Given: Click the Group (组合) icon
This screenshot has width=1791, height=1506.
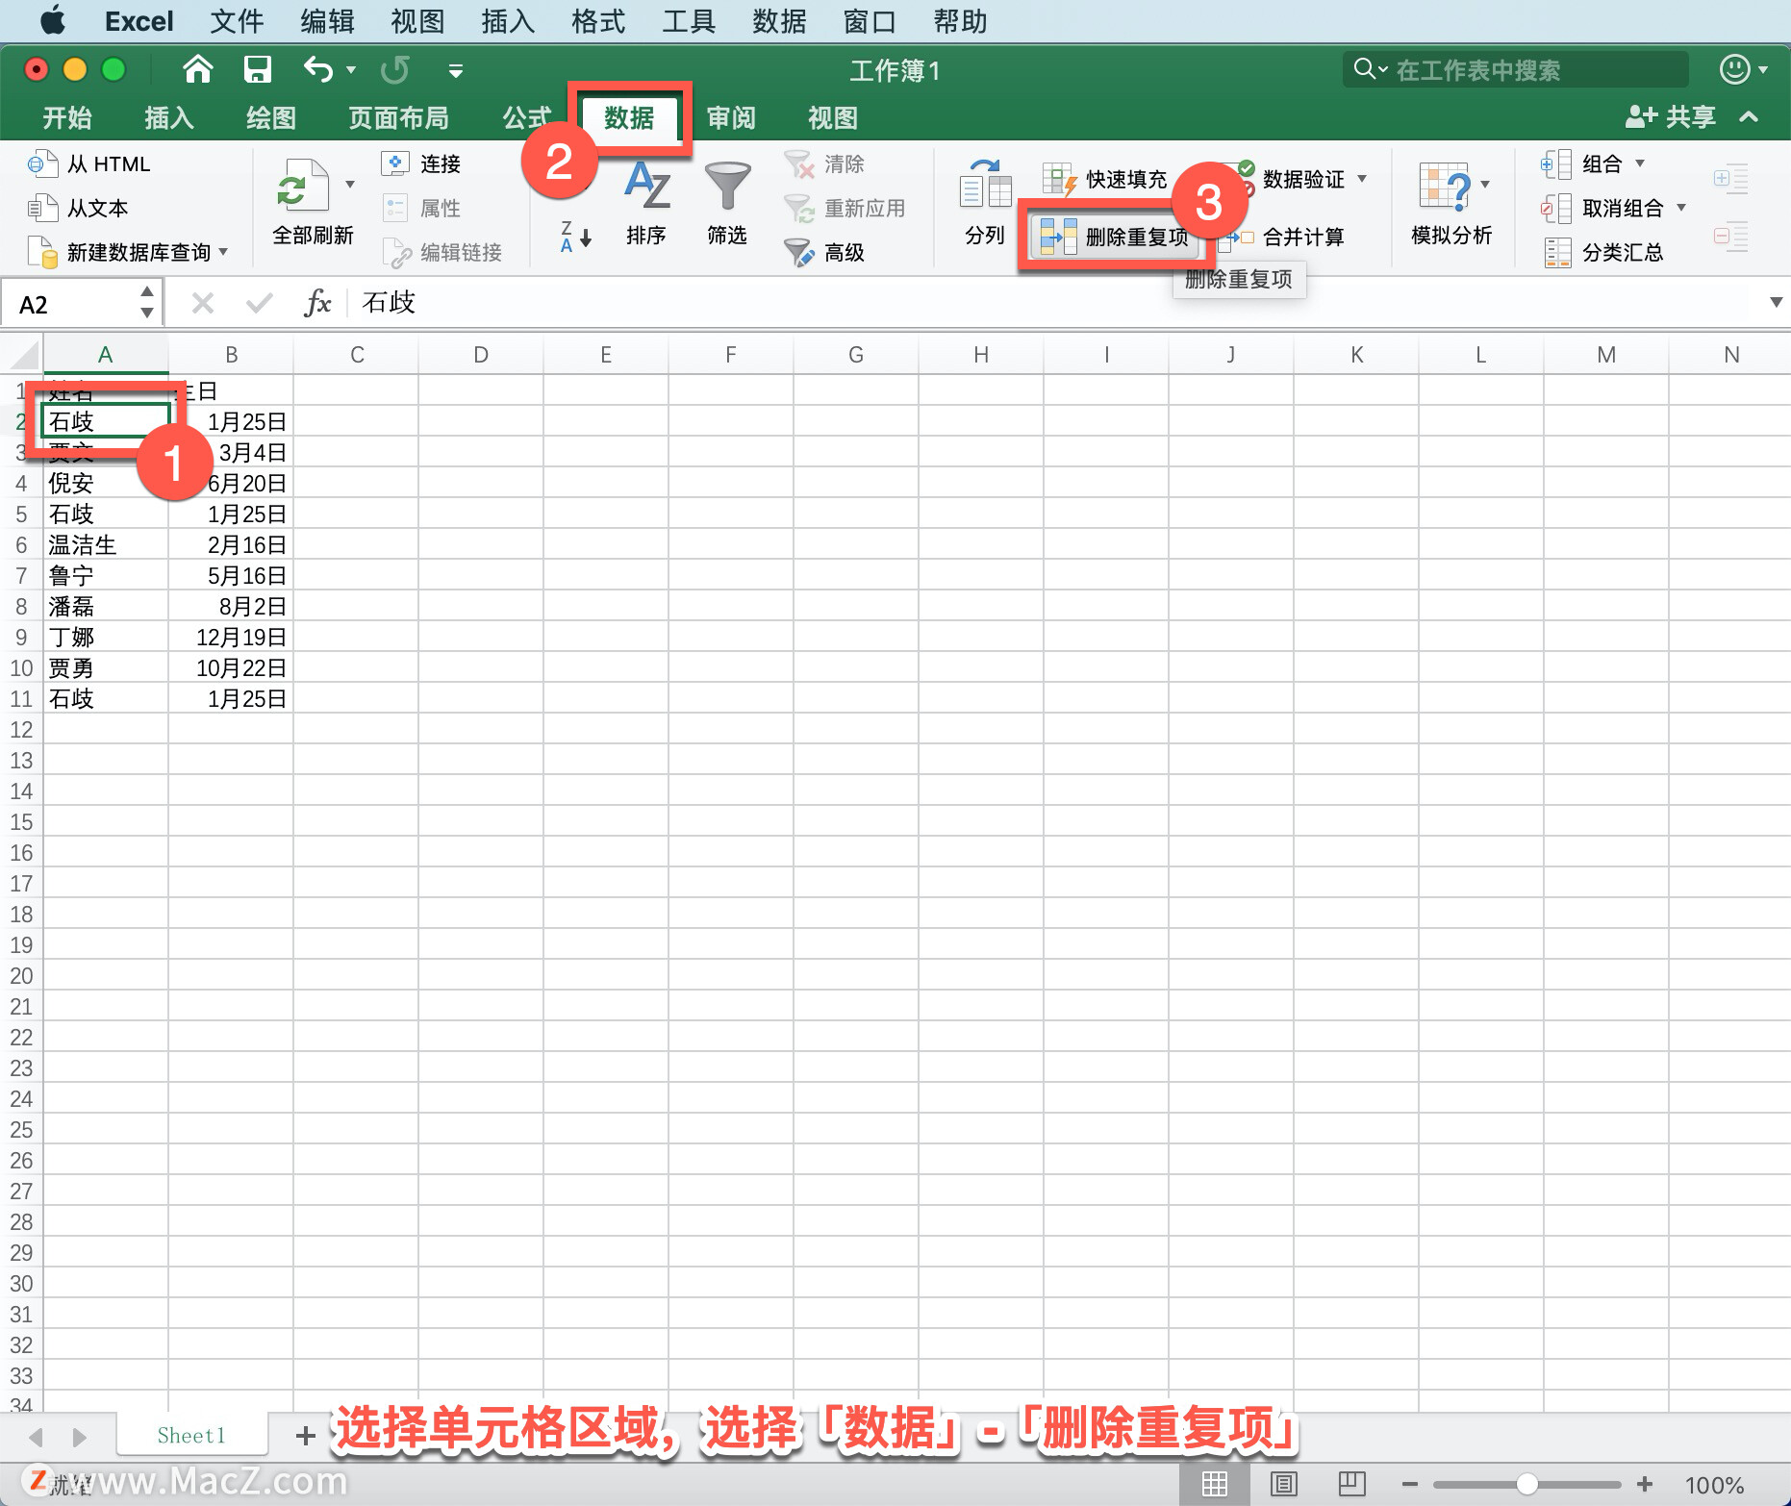Looking at the screenshot, I should tap(1555, 163).
